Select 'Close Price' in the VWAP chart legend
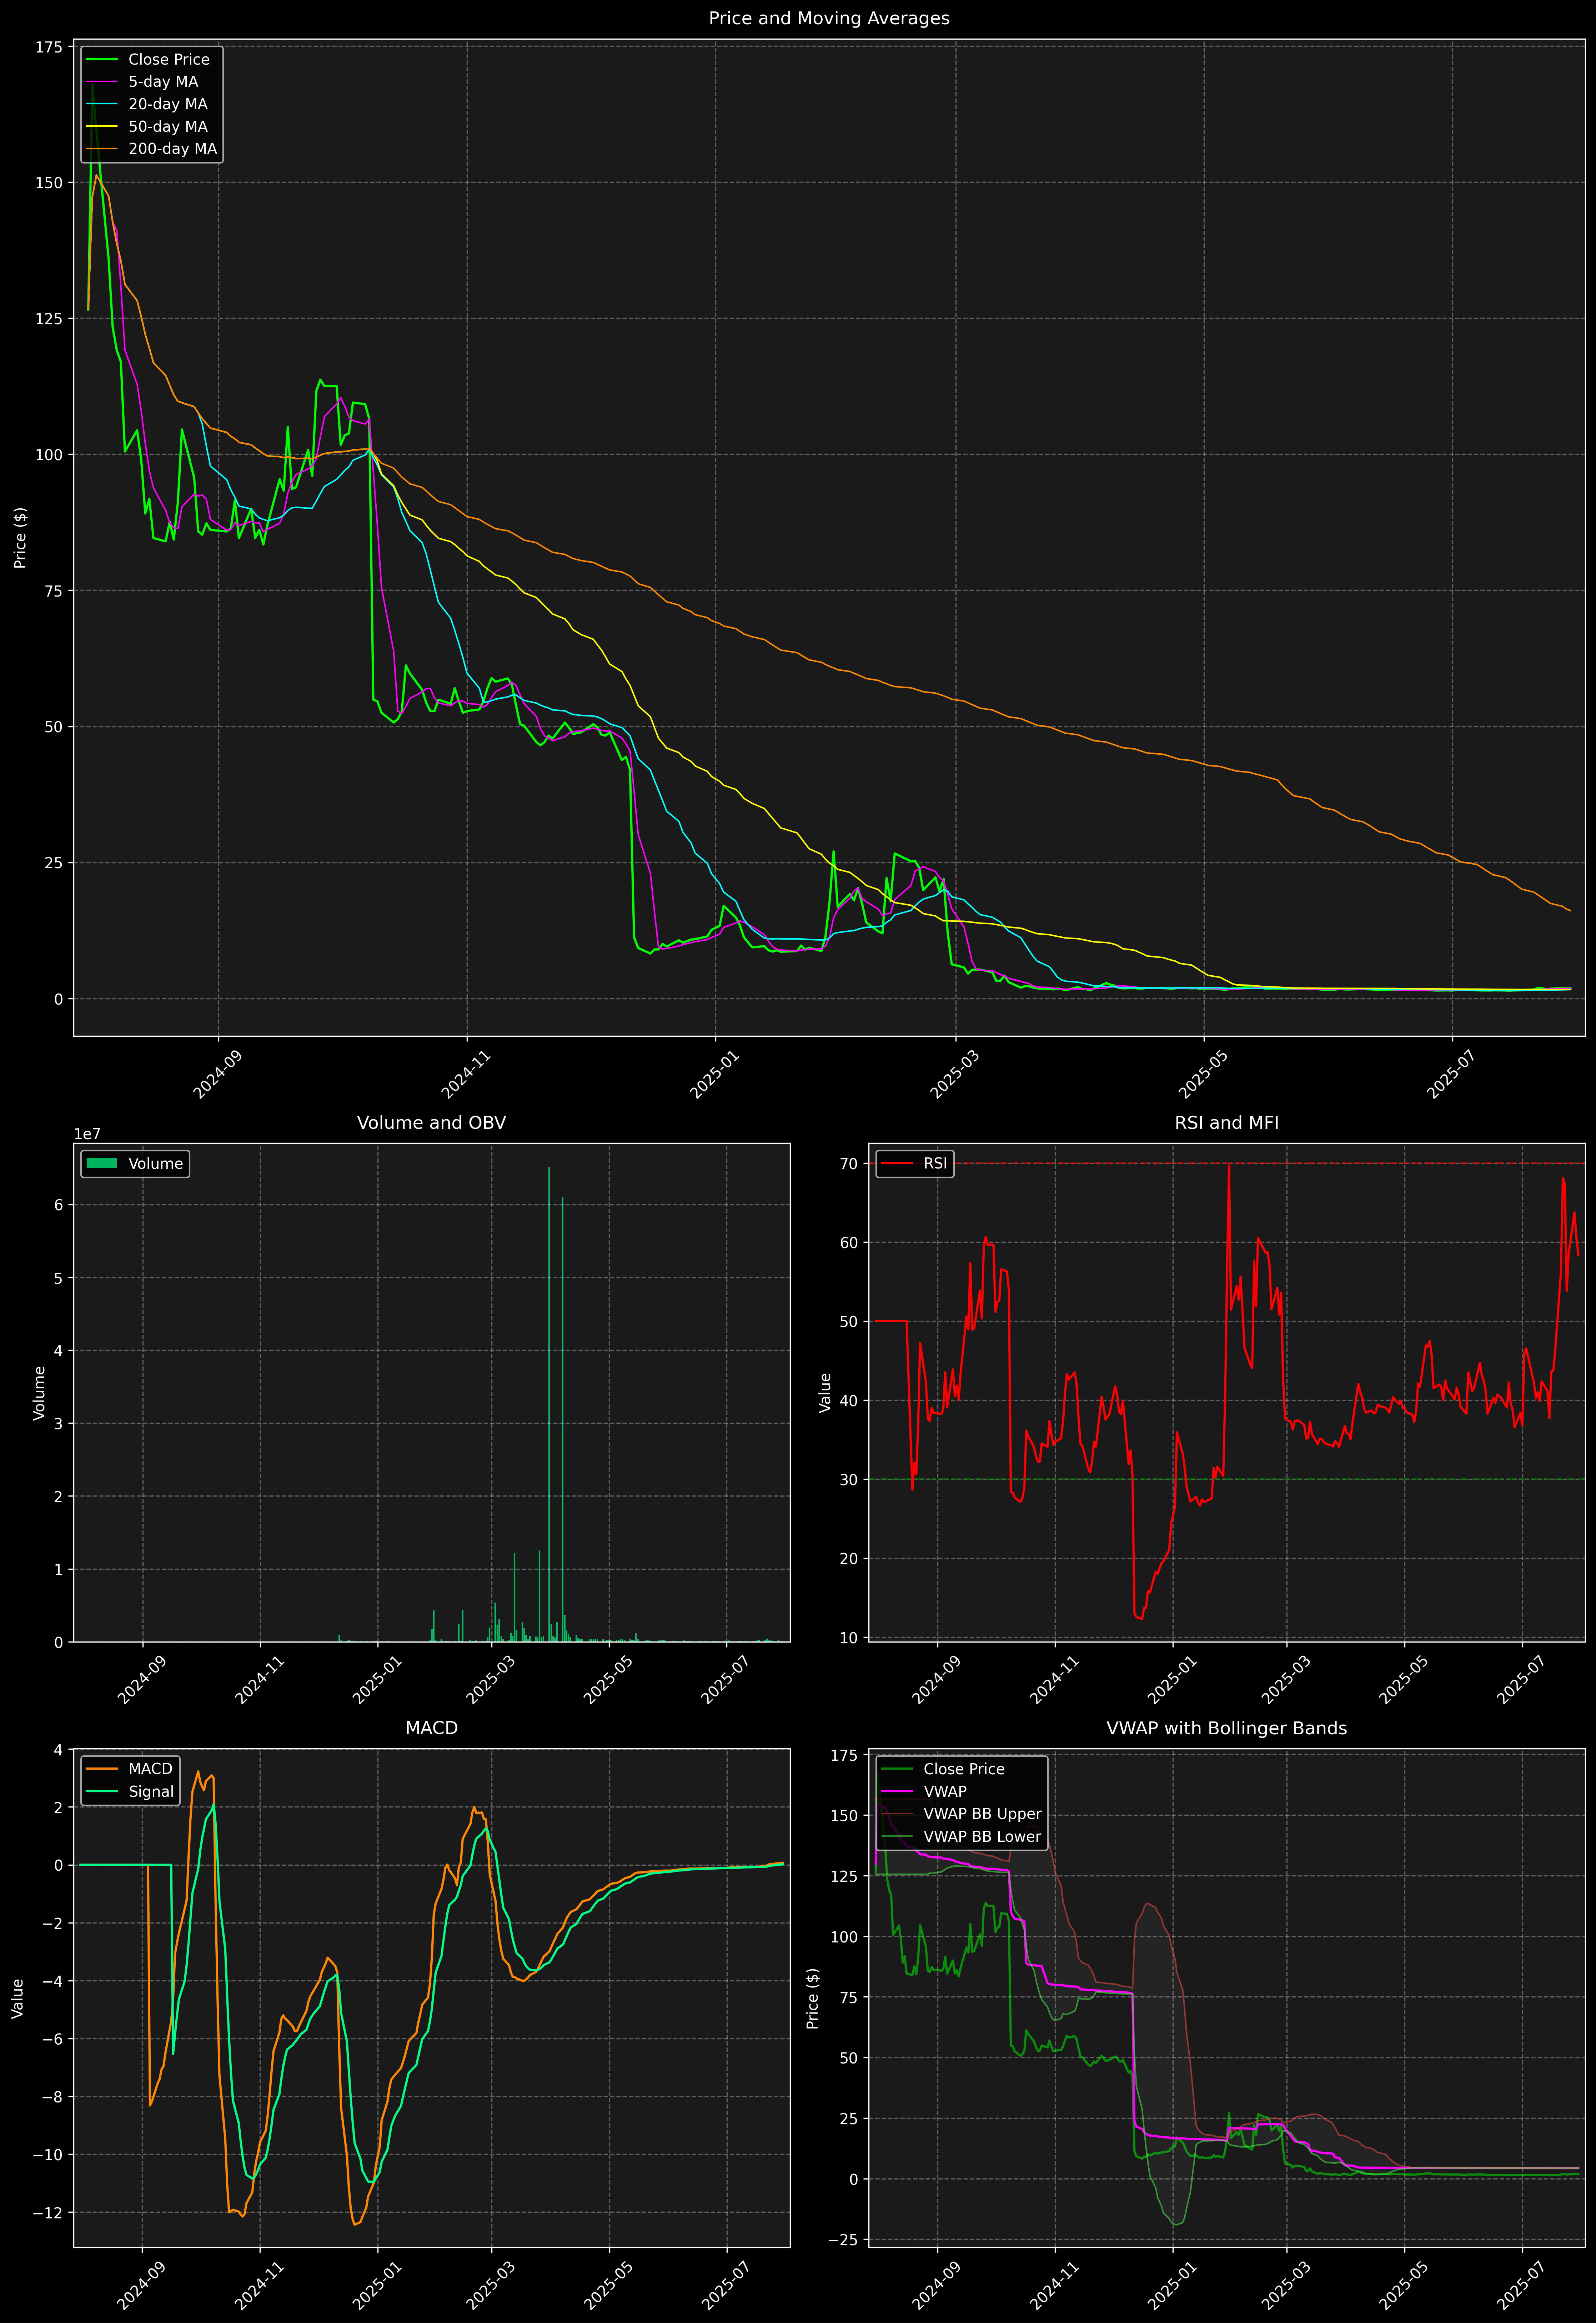The width and height of the screenshot is (1596, 2323). 964,1769
